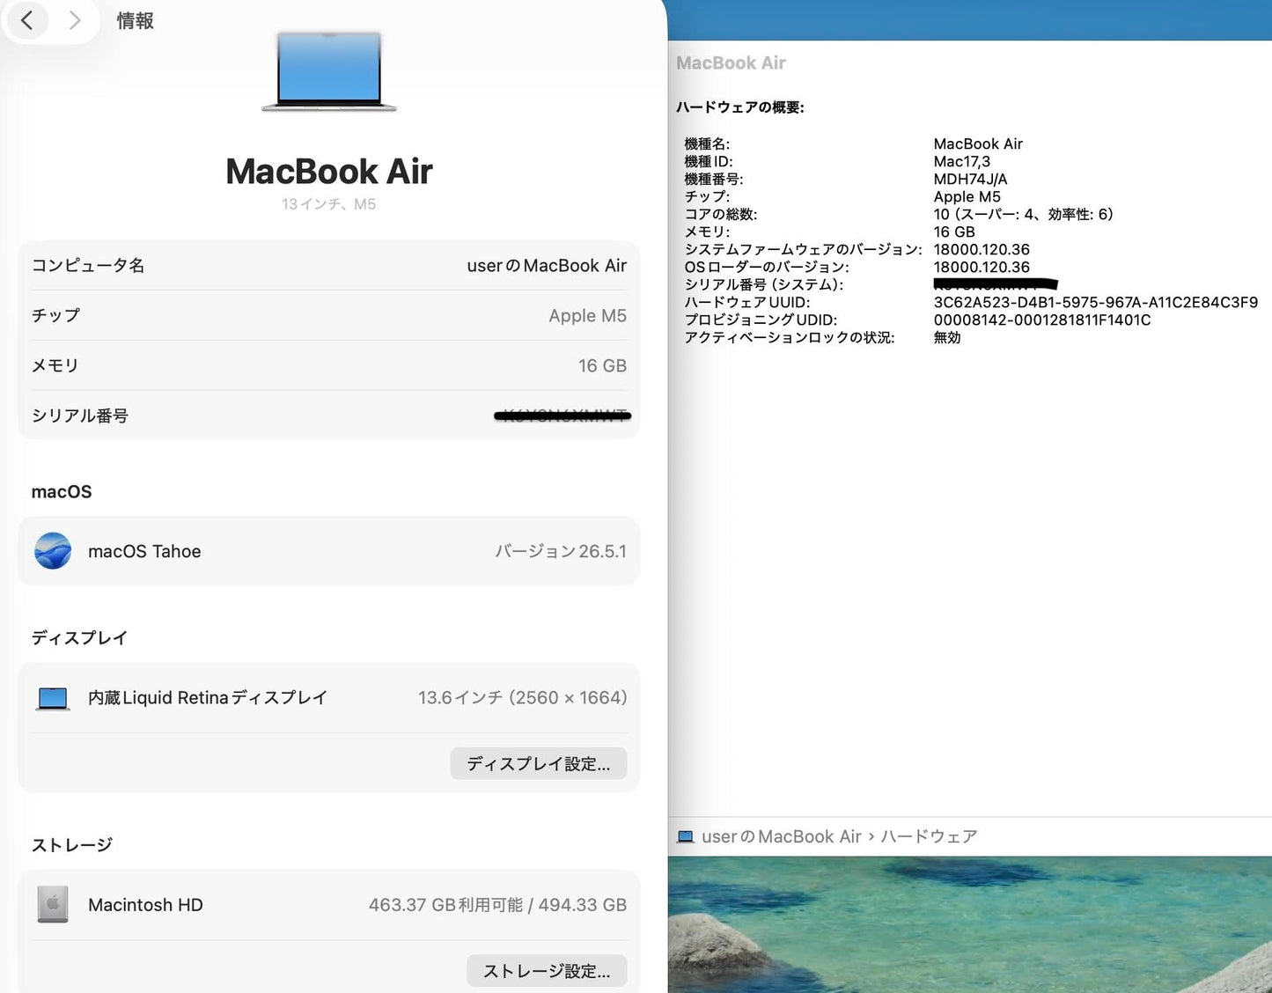Click the Macintosh HD drive icon
1272x993 pixels.
53,905
